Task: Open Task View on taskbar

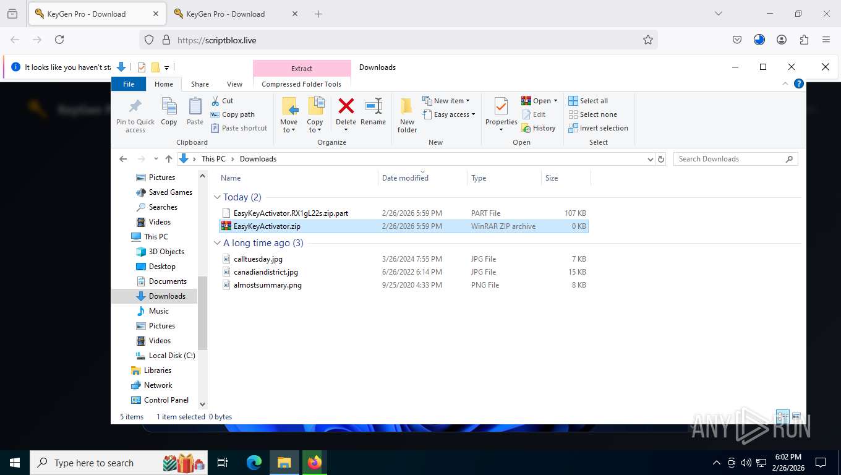Action: [223, 462]
